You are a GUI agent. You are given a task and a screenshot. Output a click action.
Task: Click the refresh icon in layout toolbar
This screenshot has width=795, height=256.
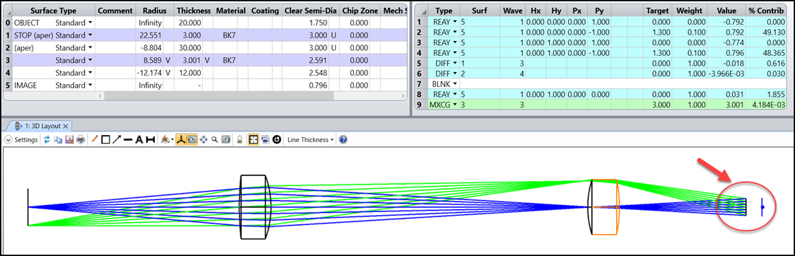47,139
